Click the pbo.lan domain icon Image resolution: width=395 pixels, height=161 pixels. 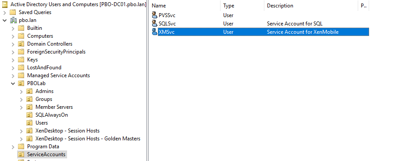point(13,20)
